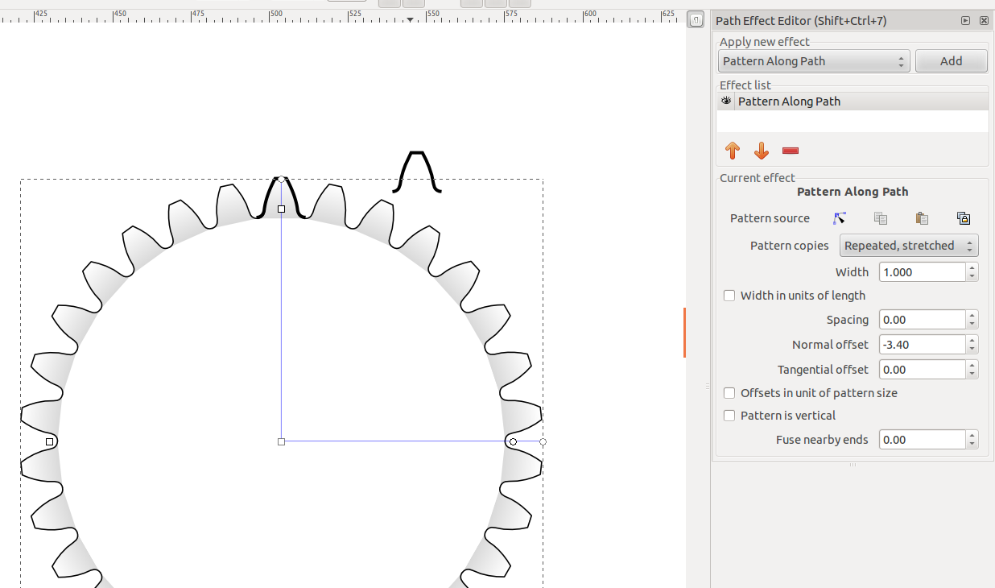Viewport: 995px width, 588px height.
Task: Move the effect down with orange down arrow
Action: point(762,151)
